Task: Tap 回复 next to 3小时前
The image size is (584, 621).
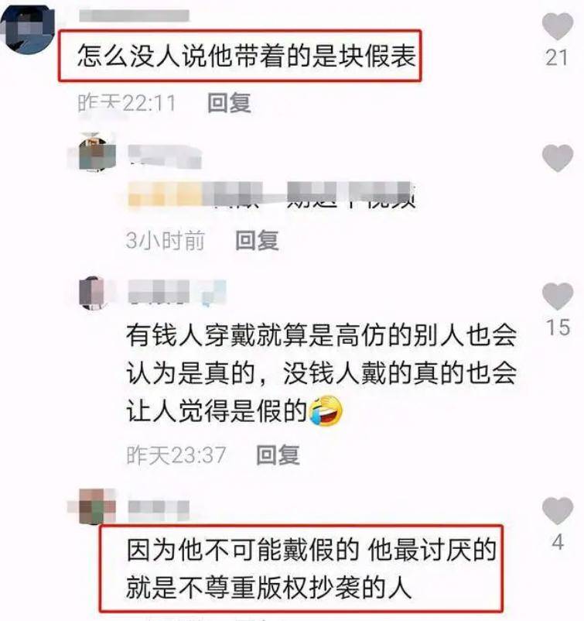Action: (257, 240)
